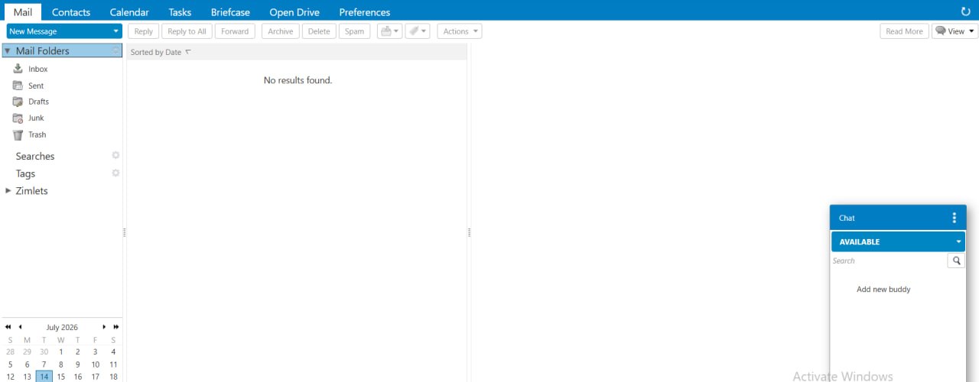Click the Tags section header

[x=25, y=173]
